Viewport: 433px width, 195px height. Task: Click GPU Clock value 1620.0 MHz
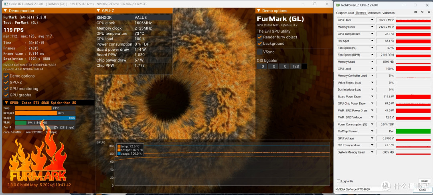point(386,20)
